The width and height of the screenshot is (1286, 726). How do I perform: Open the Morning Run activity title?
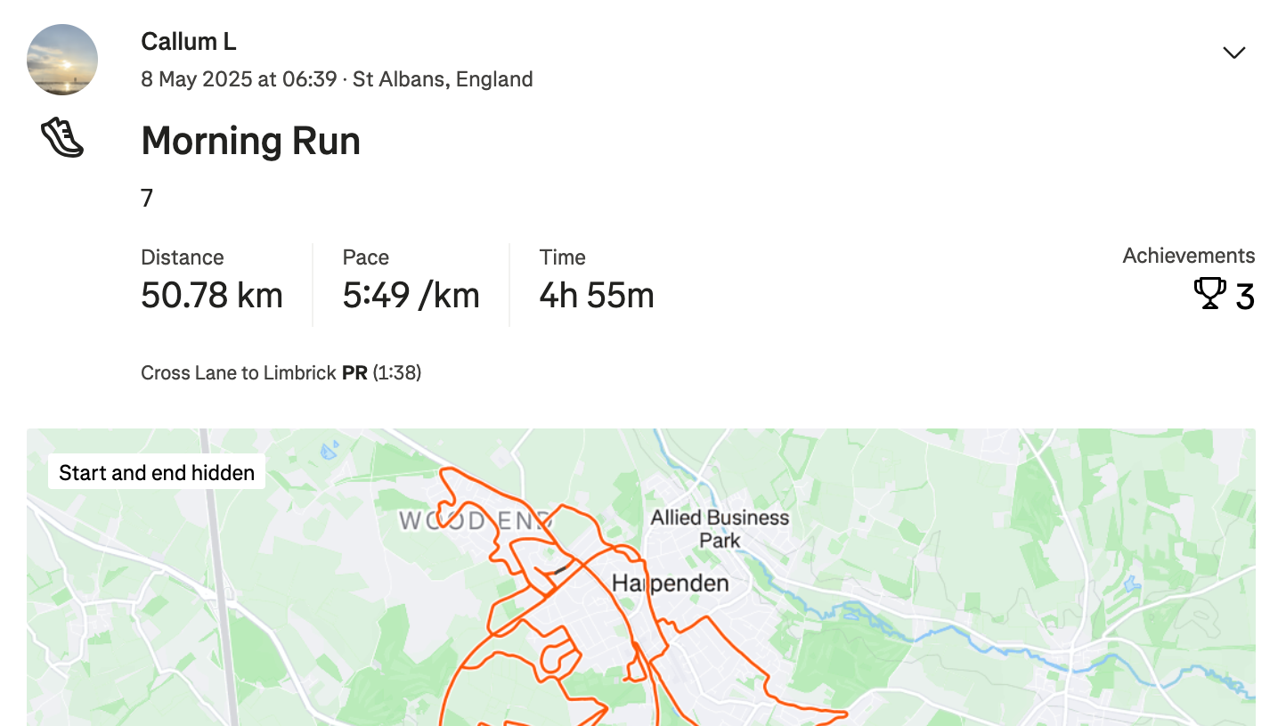(250, 141)
